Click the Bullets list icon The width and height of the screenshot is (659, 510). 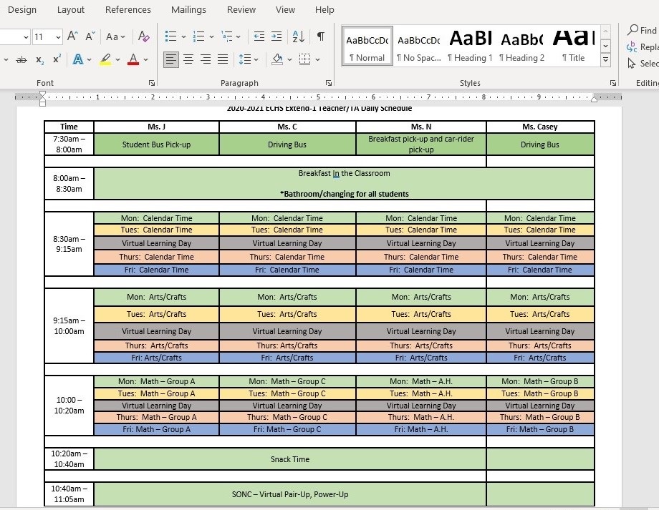pyautogui.click(x=170, y=36)
